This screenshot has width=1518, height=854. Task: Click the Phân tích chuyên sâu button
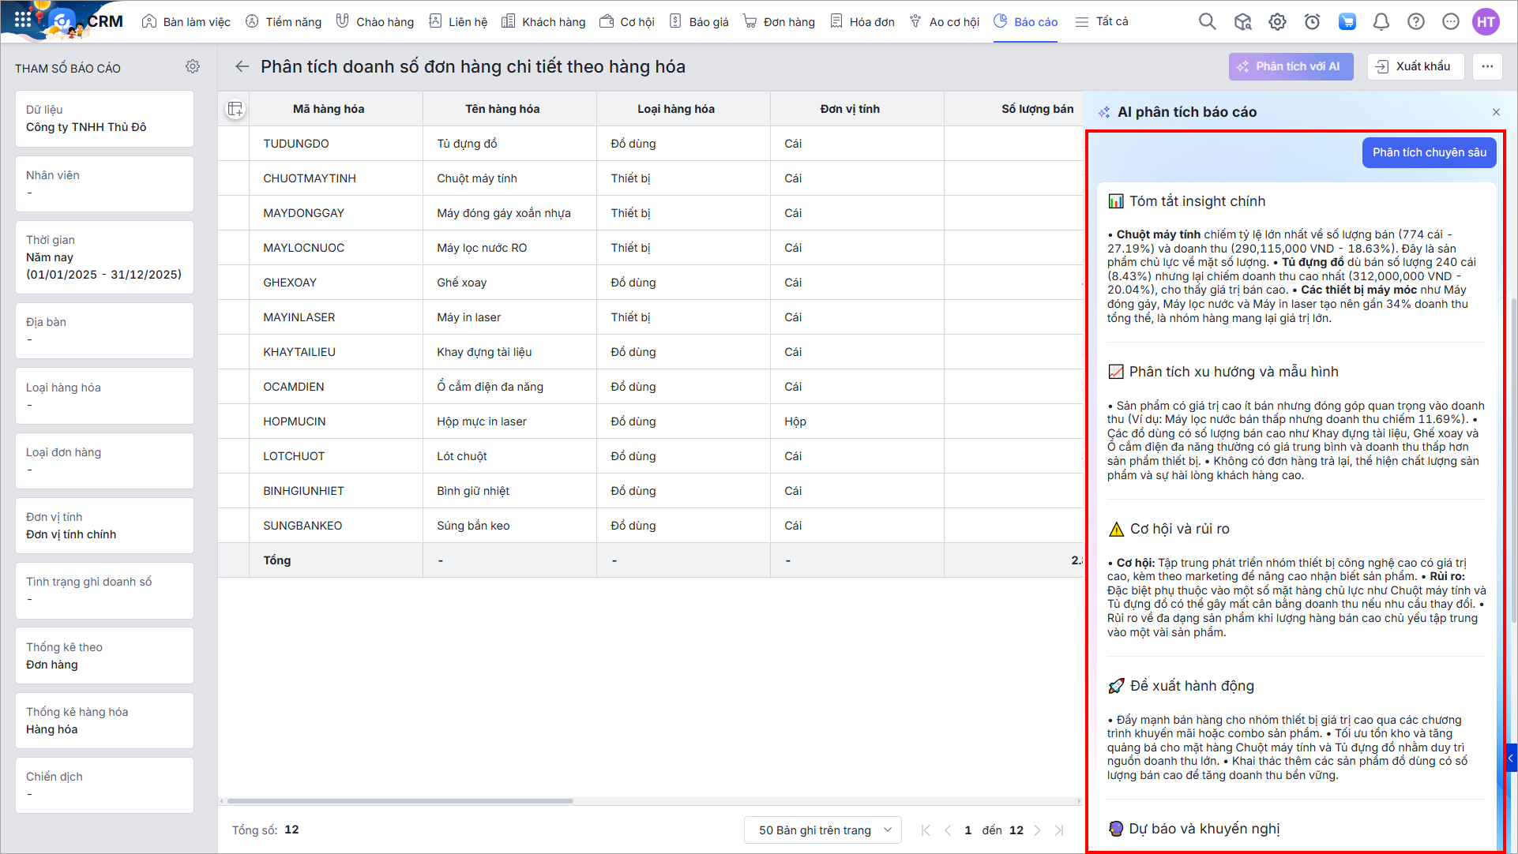(x=1429, y=152)
